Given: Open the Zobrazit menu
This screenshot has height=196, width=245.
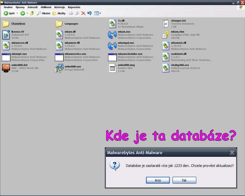Looking at the screenshot, I should (x=33, y=7).
